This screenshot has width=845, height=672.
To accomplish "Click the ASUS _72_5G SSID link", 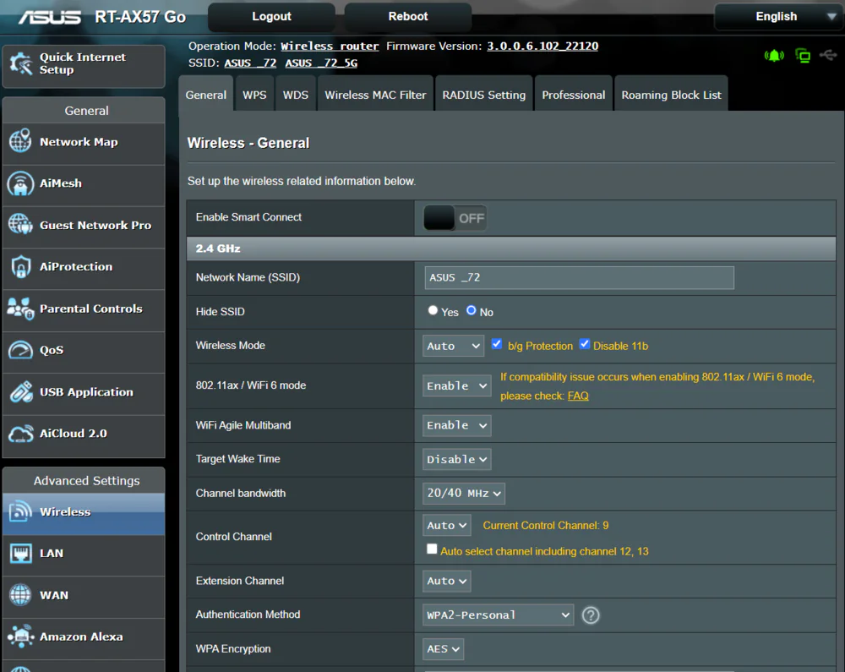I will [x=321, y=63].
